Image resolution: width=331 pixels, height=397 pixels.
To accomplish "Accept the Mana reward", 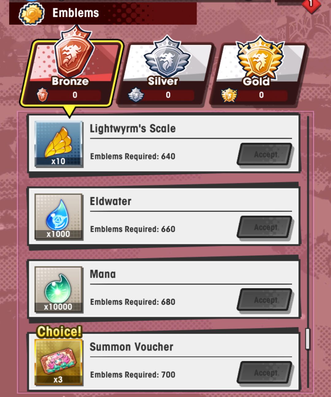I will tap(265, 300).
